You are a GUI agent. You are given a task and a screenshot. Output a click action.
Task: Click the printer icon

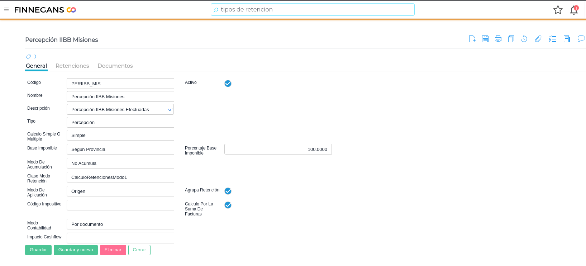(x=498, y=39)
